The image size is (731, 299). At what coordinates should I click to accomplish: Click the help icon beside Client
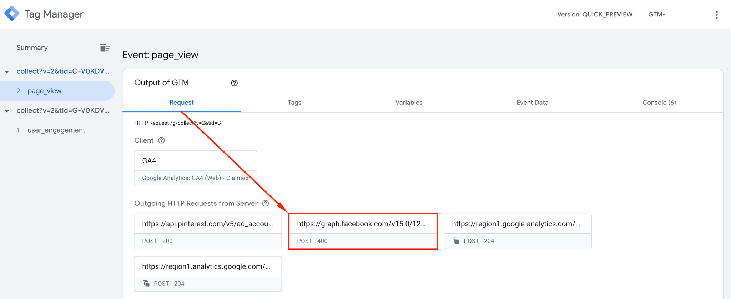coord(161,140)
